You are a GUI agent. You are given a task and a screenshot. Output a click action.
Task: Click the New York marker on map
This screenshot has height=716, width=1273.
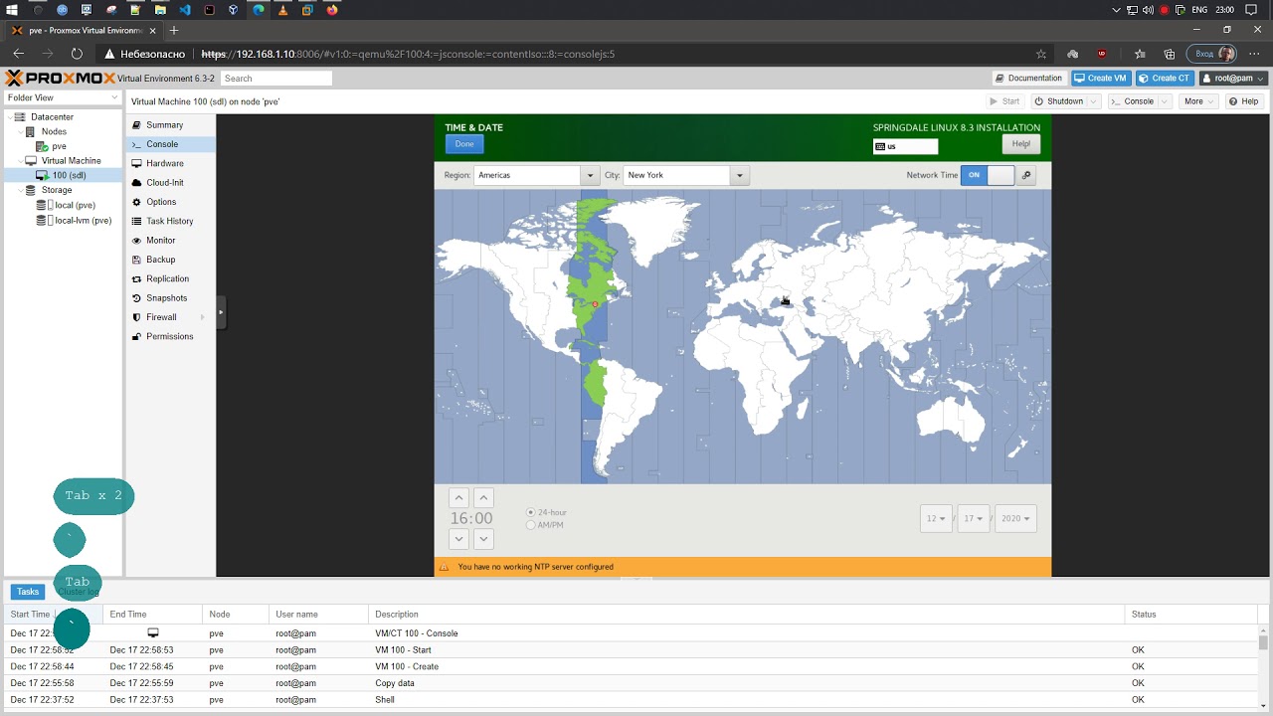[595, 304]
